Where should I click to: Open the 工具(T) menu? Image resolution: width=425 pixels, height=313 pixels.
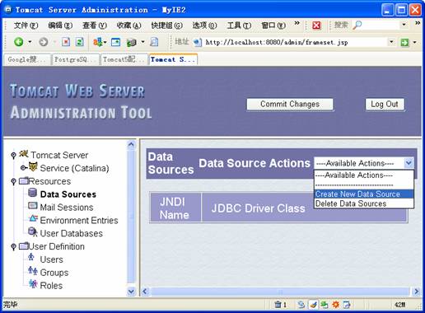pyautogui.click(x=239, y=26)
